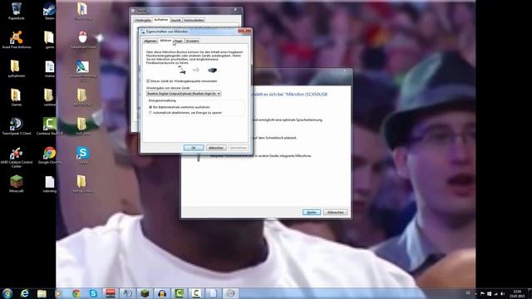Viewport: 532px width, 299px height.
Task: Switch to the headphones app on taskbar
Action: [162, 293]
